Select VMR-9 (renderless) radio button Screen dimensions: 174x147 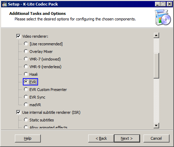pos(26,67)
